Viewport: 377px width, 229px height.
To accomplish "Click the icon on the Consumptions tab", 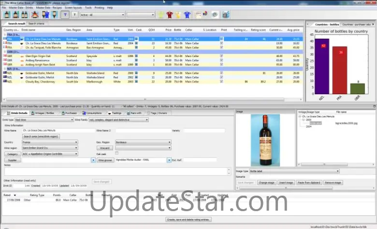I will pos(84,113).
